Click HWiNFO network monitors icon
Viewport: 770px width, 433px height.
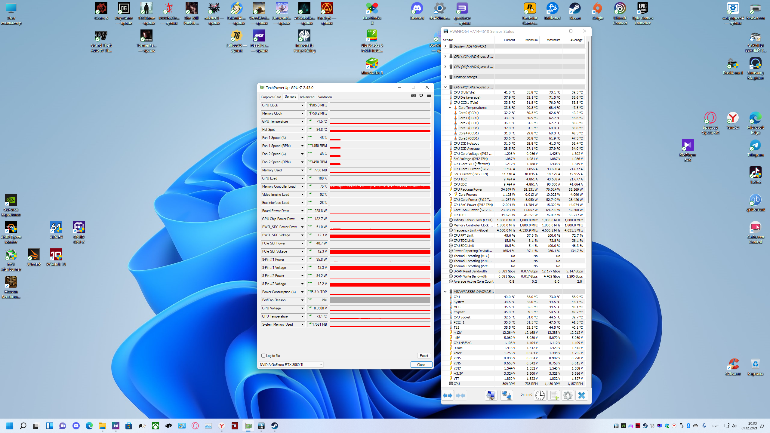507,395
